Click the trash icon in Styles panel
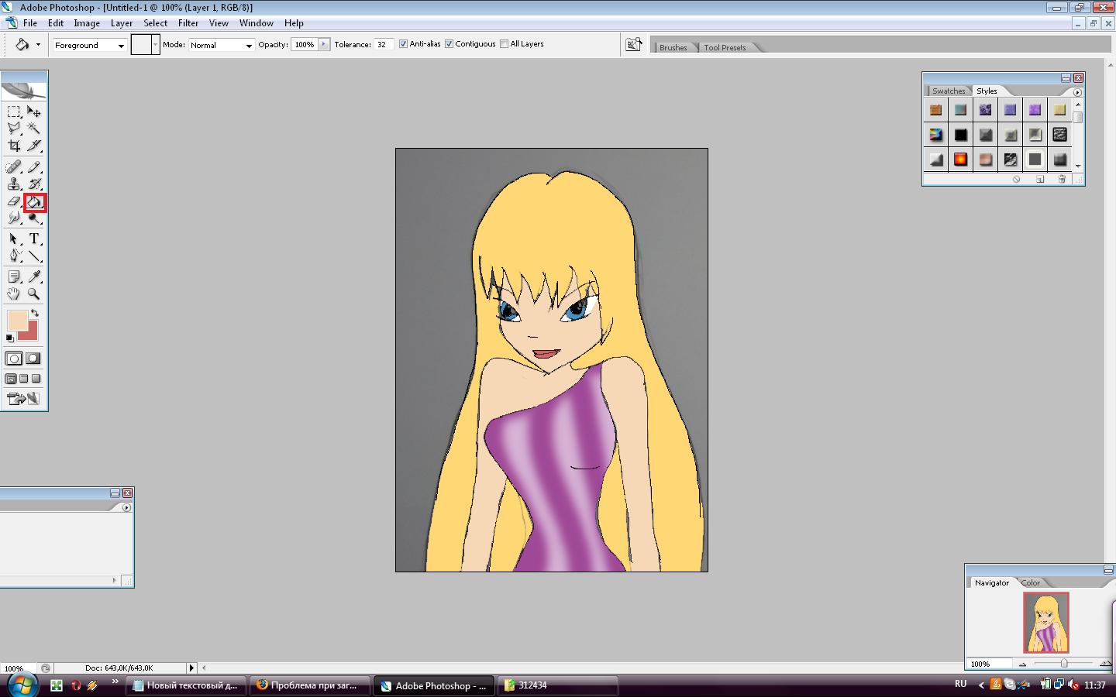Screen dimensions: 1116x697 (1062, 179)
